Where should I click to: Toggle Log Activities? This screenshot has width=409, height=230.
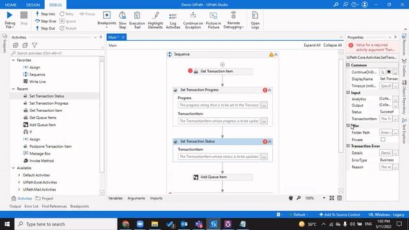point(173,20)
